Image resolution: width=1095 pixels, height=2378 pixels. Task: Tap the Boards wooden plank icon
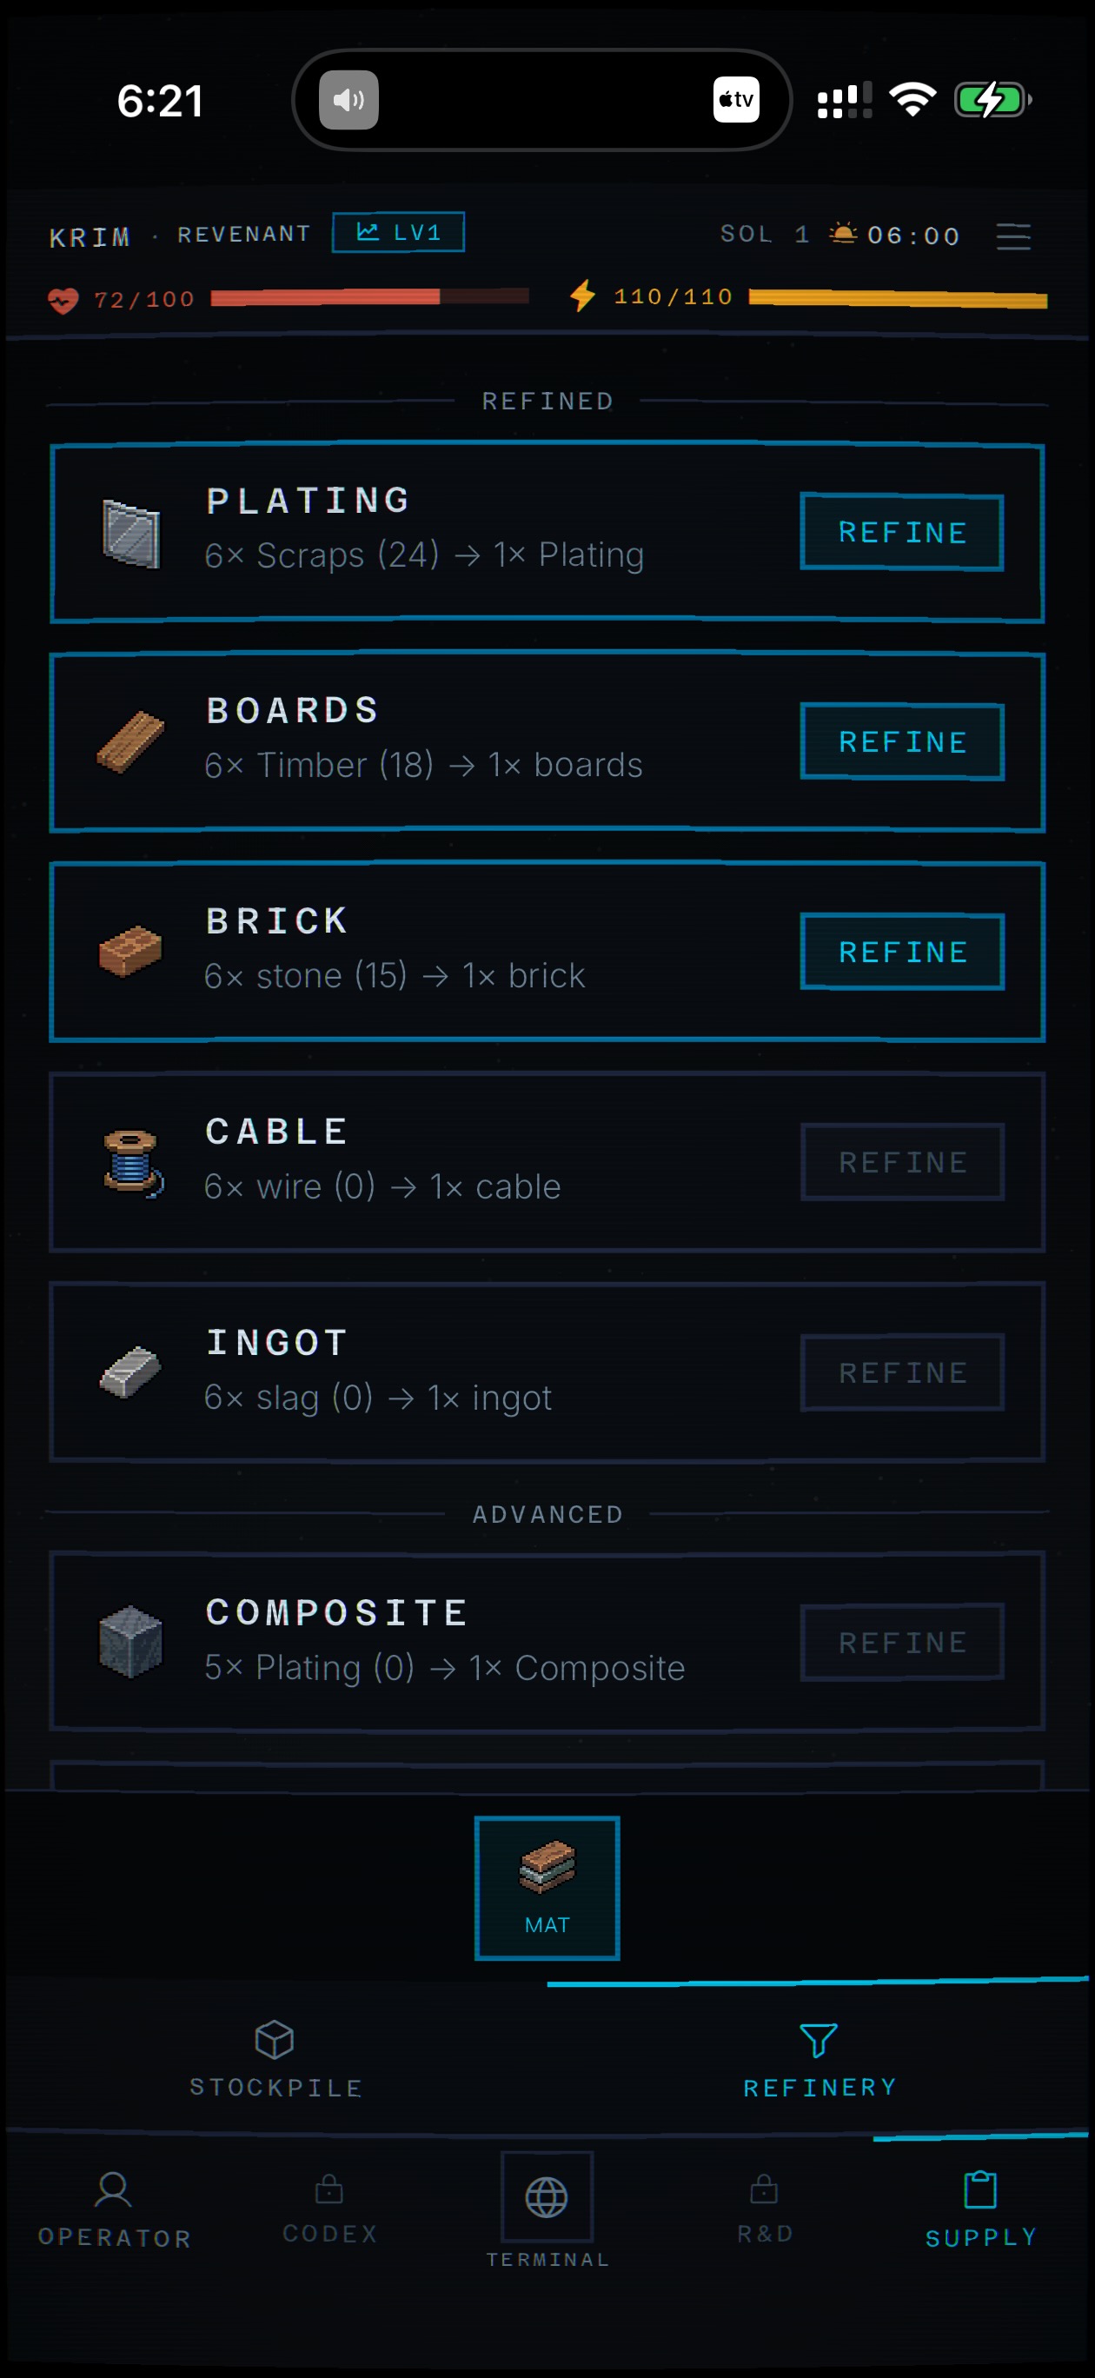[x=131, y=741]
